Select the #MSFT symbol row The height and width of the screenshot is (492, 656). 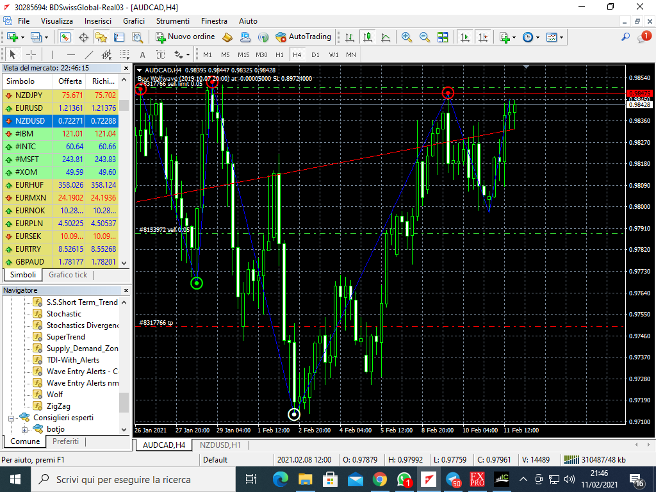point(60,160)
